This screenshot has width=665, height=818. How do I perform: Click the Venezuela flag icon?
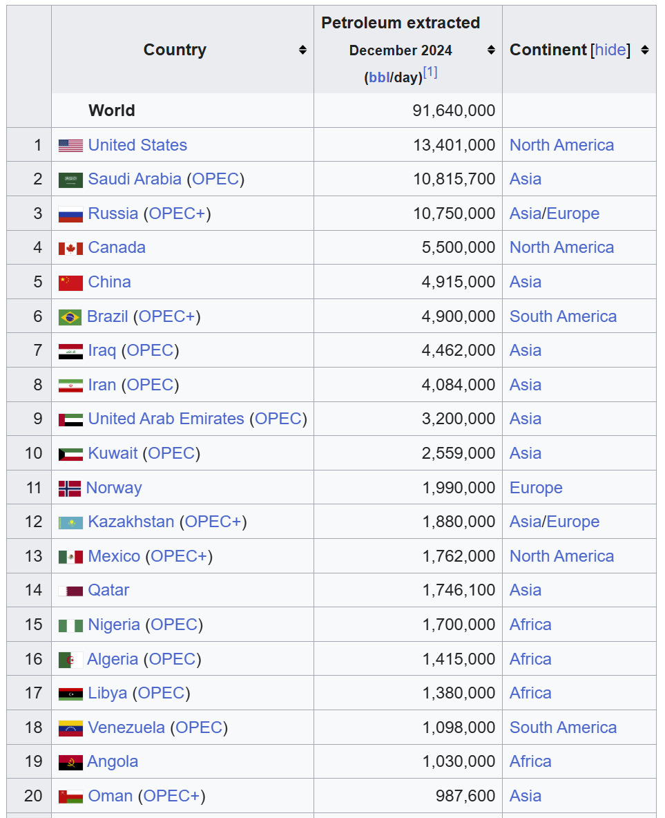(x=70, y=728)
